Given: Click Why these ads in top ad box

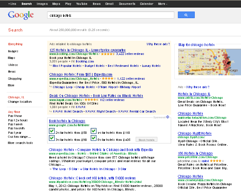Looking at the screenshot, I should coord(158,44).
